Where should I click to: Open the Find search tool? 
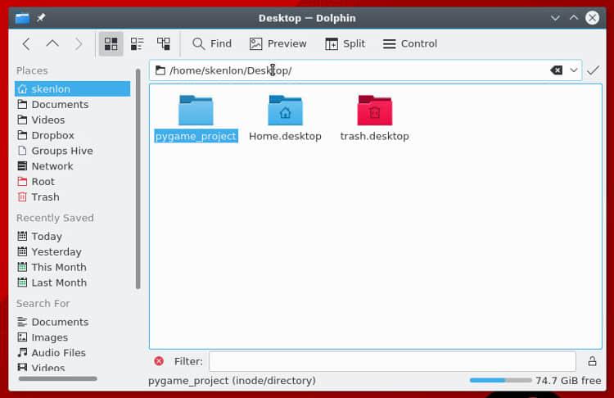click(x=212, y=44)
